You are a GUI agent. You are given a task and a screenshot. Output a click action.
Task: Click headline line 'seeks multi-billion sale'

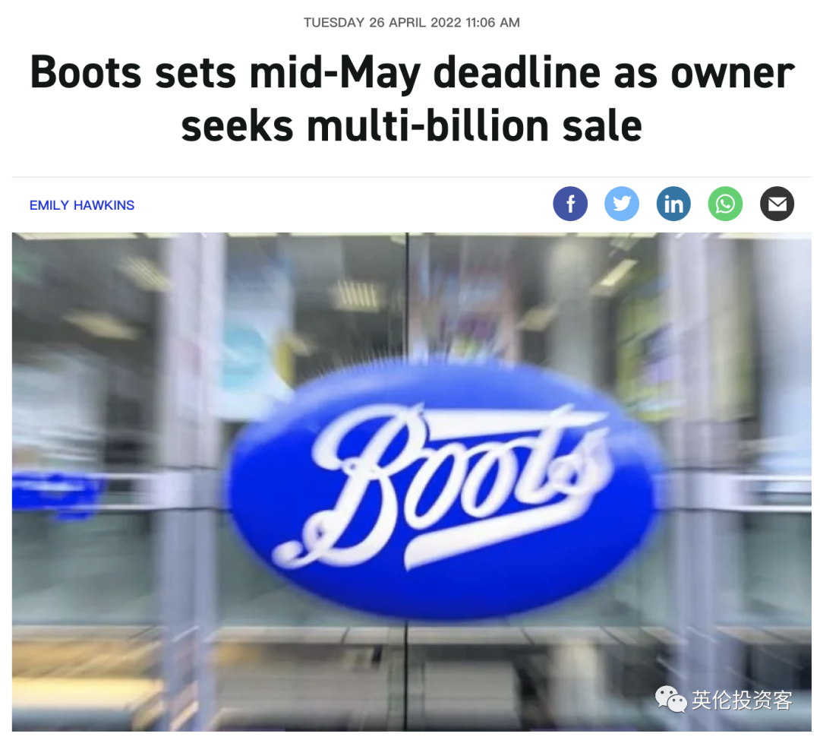[411, 126]
